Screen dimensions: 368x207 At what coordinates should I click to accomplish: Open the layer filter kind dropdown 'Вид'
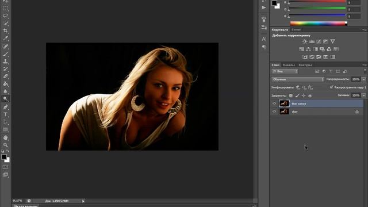coord(285,71)
